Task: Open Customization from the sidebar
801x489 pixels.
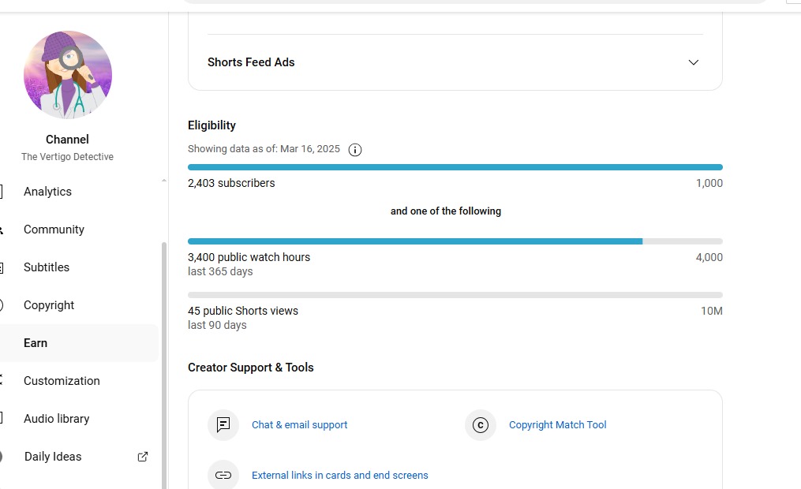Action: 62,381
